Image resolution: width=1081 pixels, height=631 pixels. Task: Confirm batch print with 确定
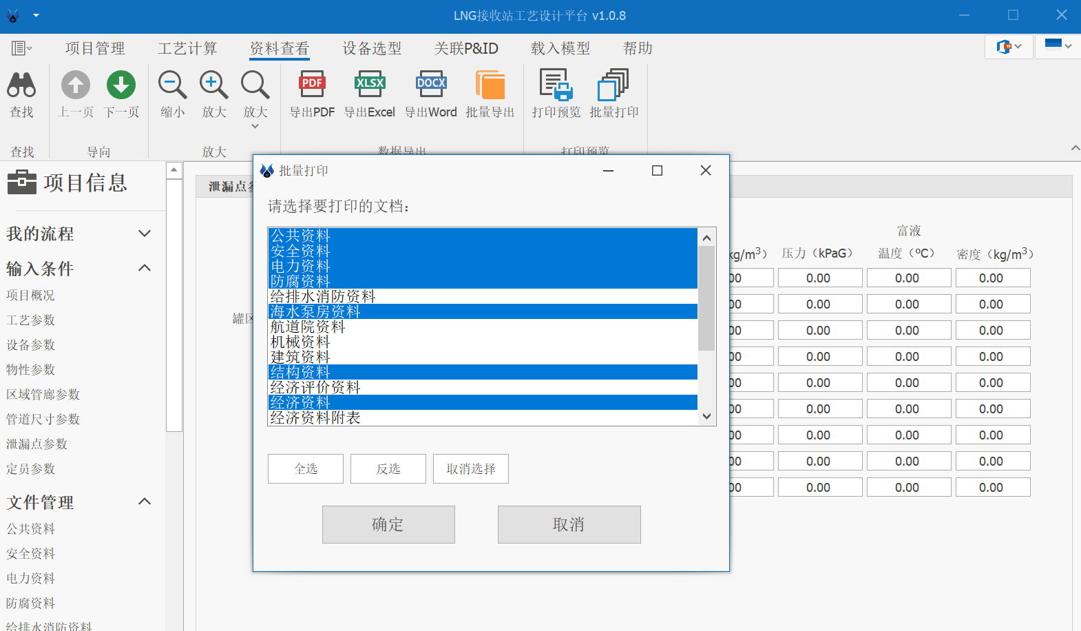pos(388,524)
